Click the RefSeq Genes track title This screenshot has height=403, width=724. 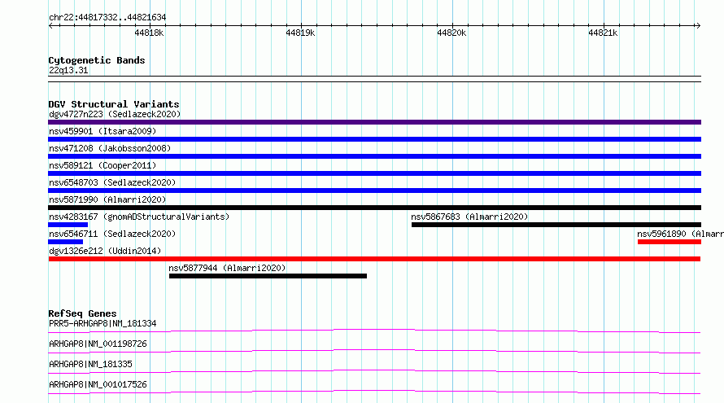82,313
